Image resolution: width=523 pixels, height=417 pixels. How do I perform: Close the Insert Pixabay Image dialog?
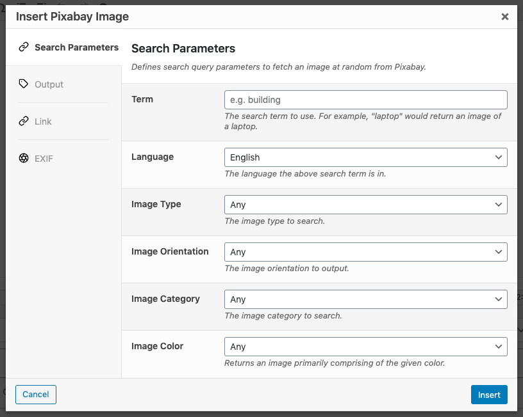point(504,17)
